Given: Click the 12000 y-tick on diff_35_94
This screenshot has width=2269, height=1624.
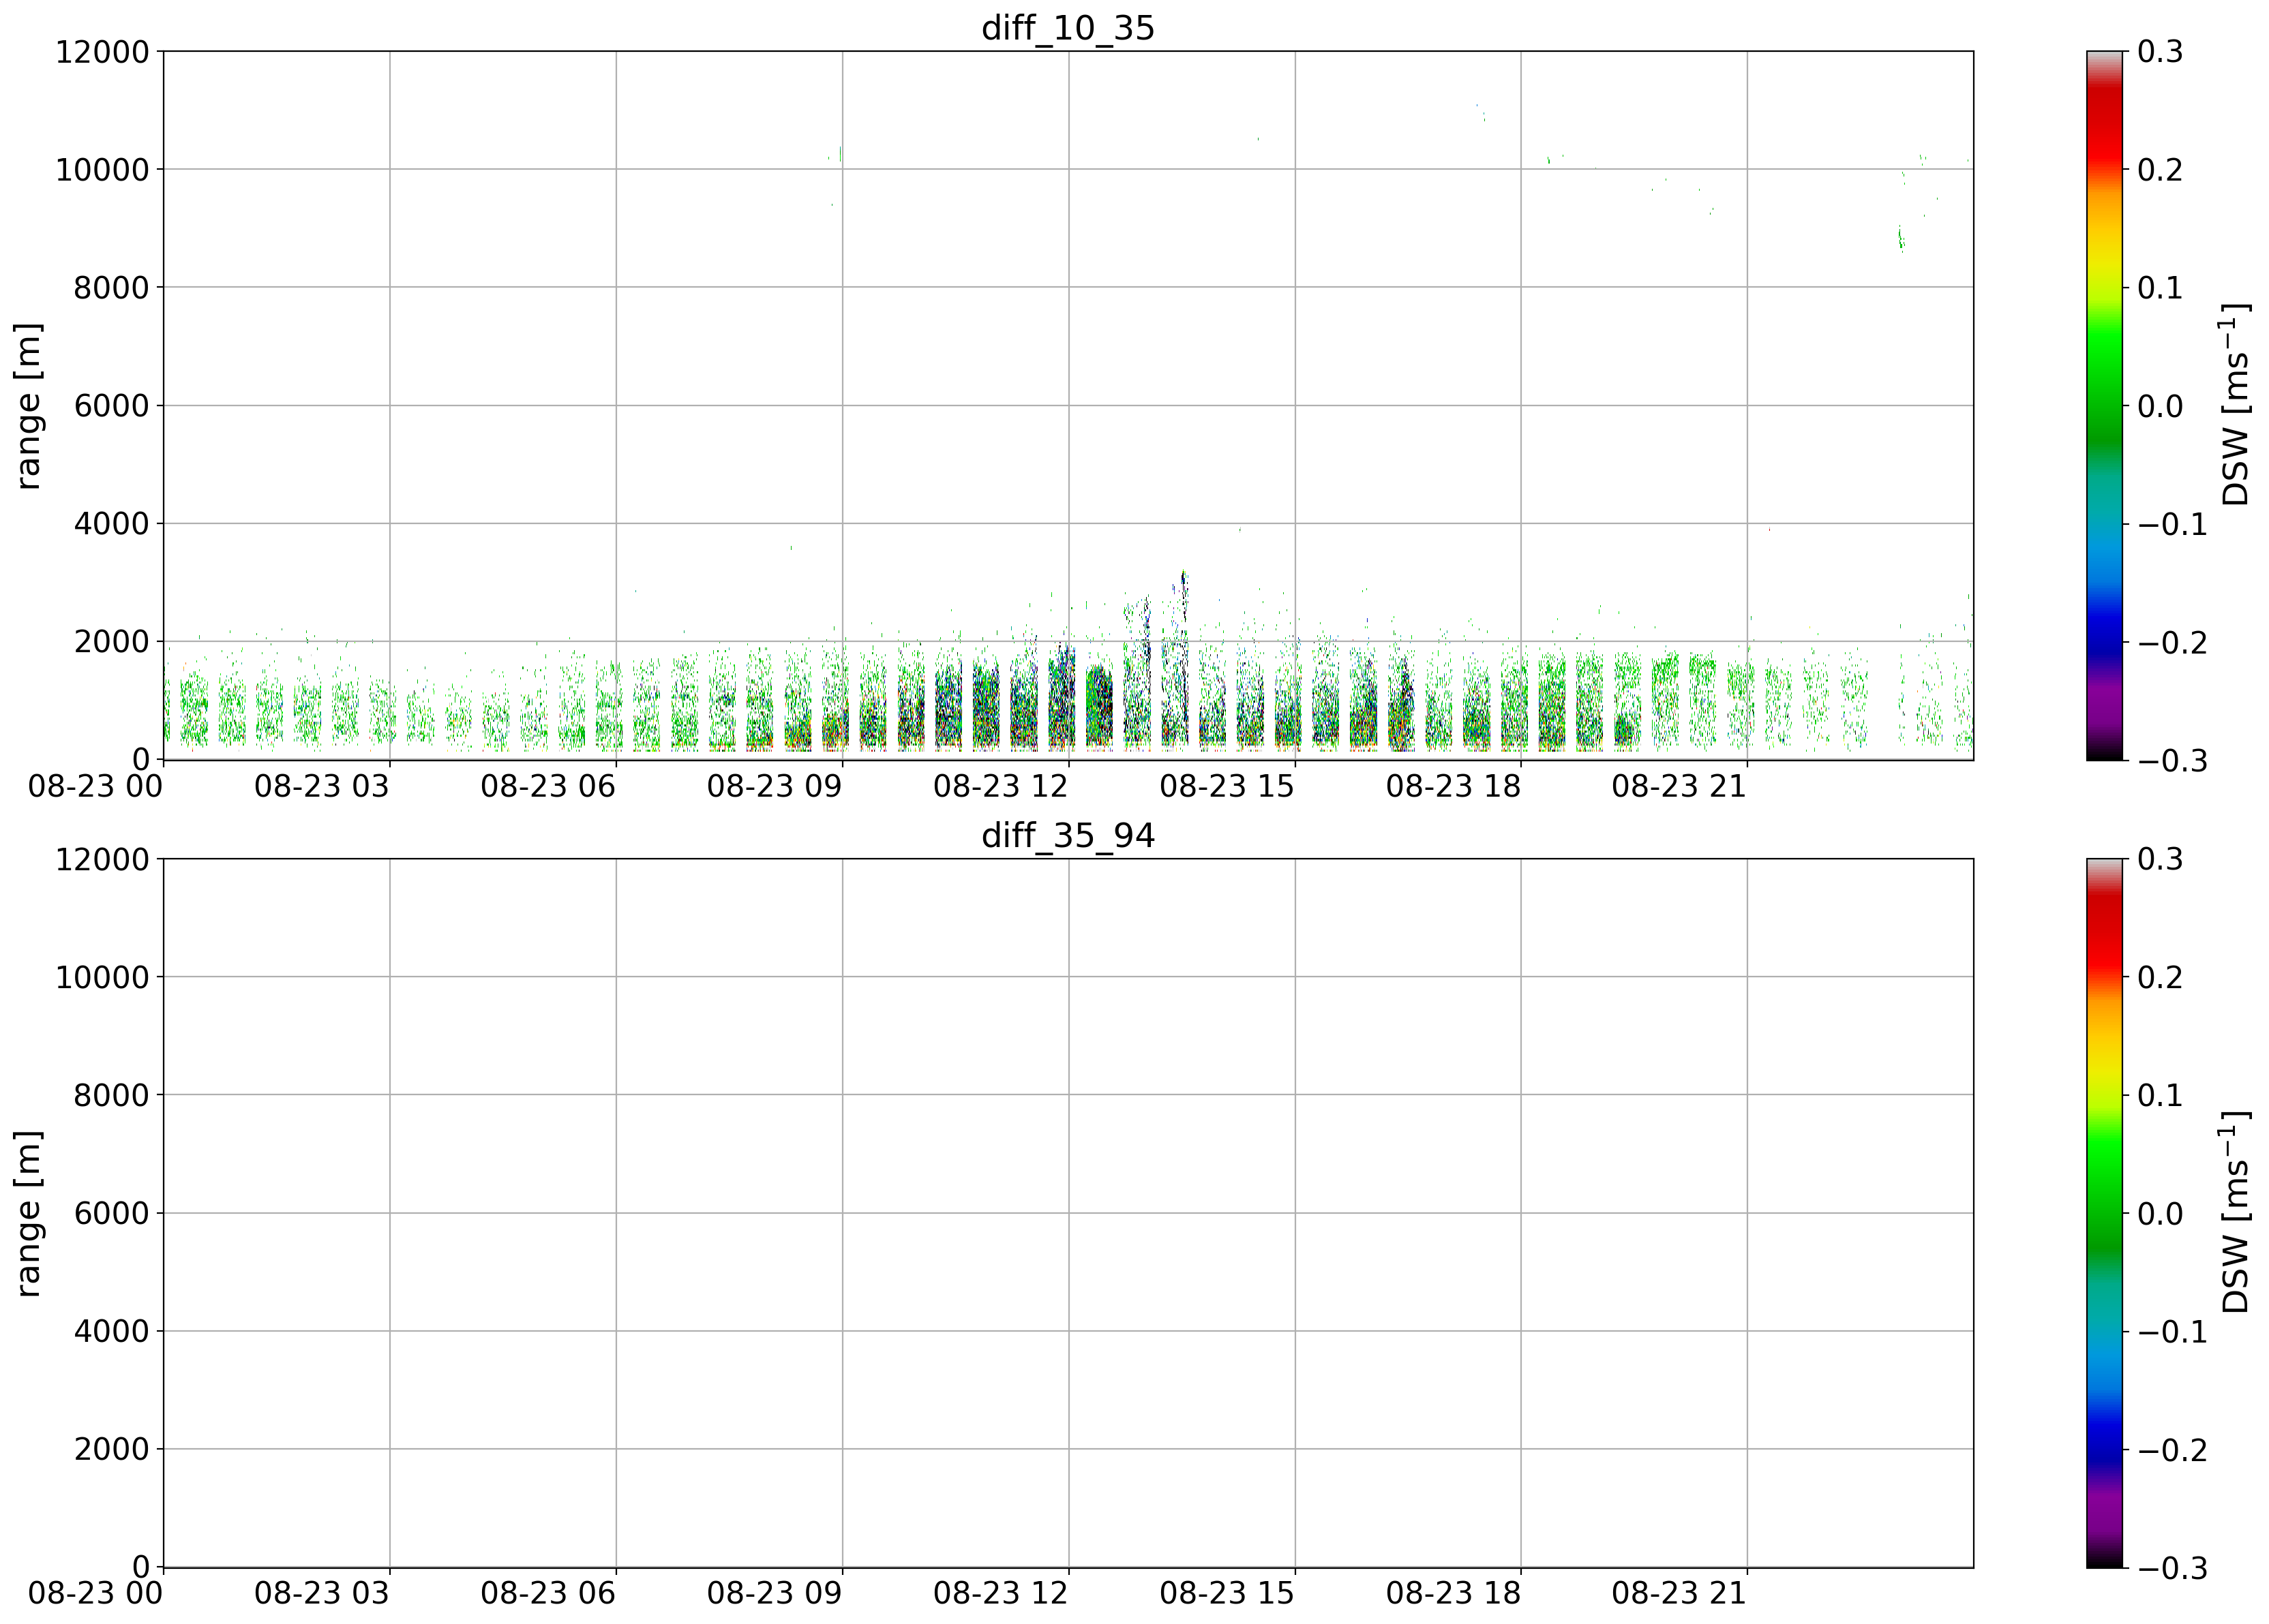Looking at the screenshot, I should coord(102,859).
